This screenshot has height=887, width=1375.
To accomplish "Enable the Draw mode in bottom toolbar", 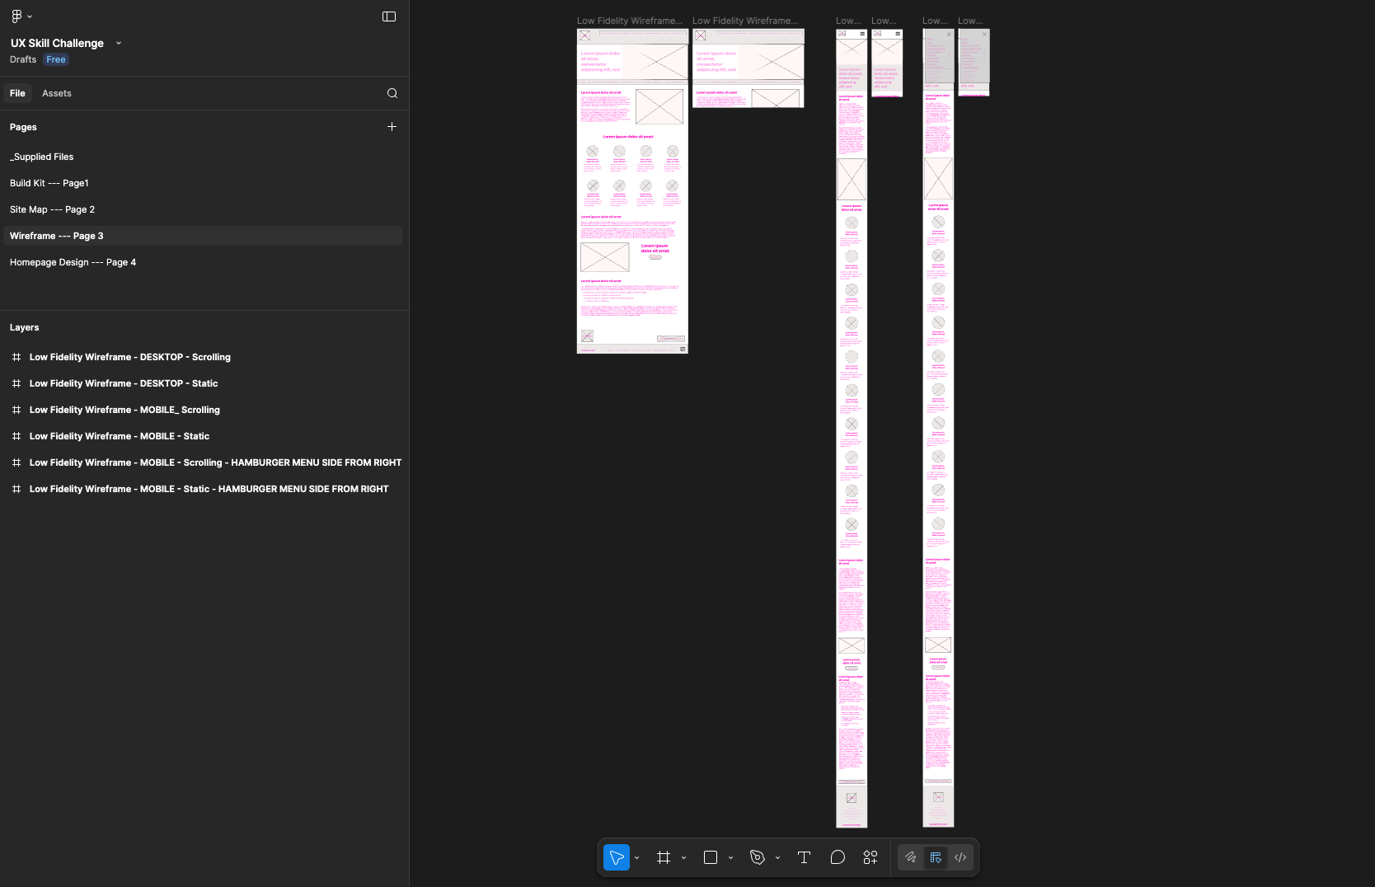I will [910, 857].
